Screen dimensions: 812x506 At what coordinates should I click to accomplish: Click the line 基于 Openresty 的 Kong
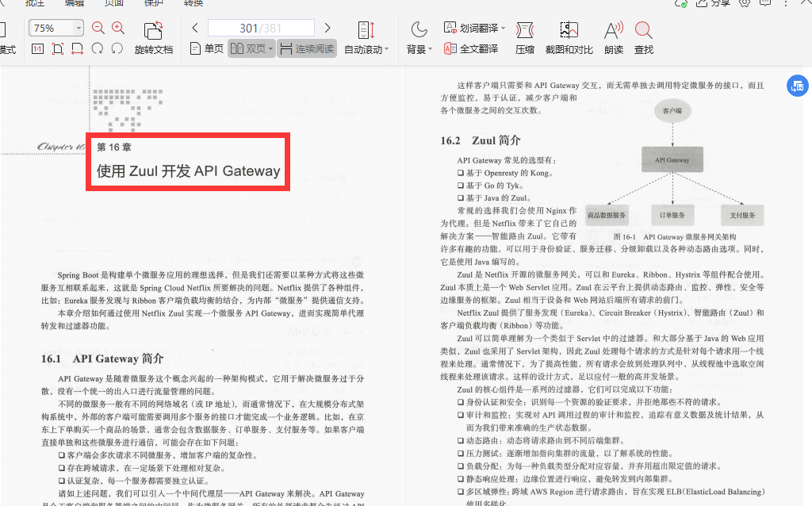coord(505,173)
